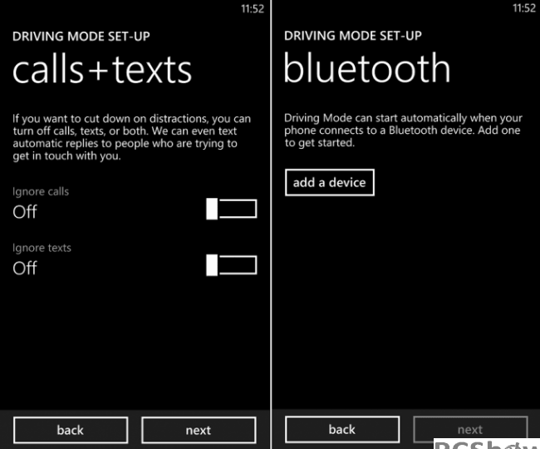Select the calls+texts page title
This screenshot has width=540, height=449.
pos(102,70)
